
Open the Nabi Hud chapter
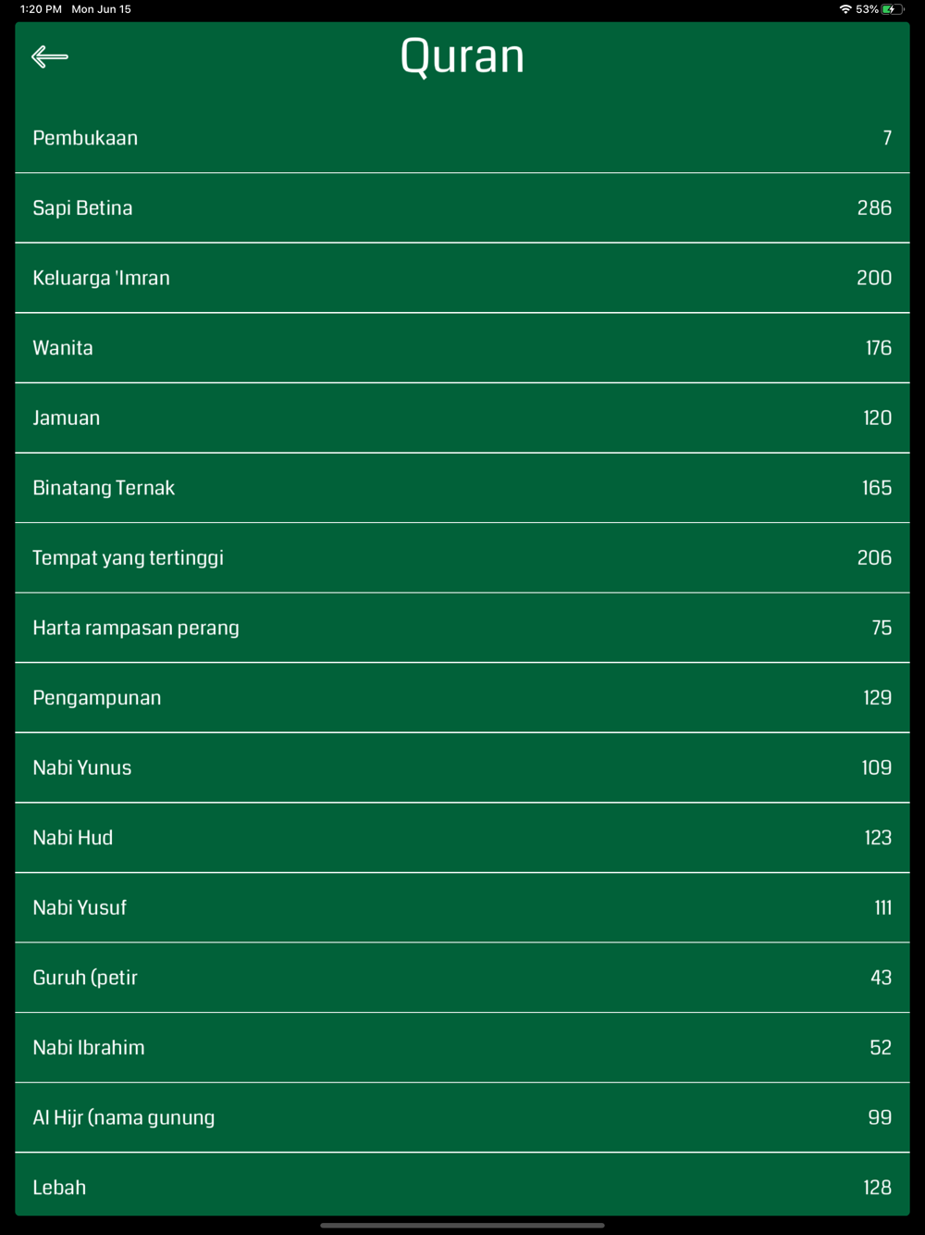coord(462,838)
